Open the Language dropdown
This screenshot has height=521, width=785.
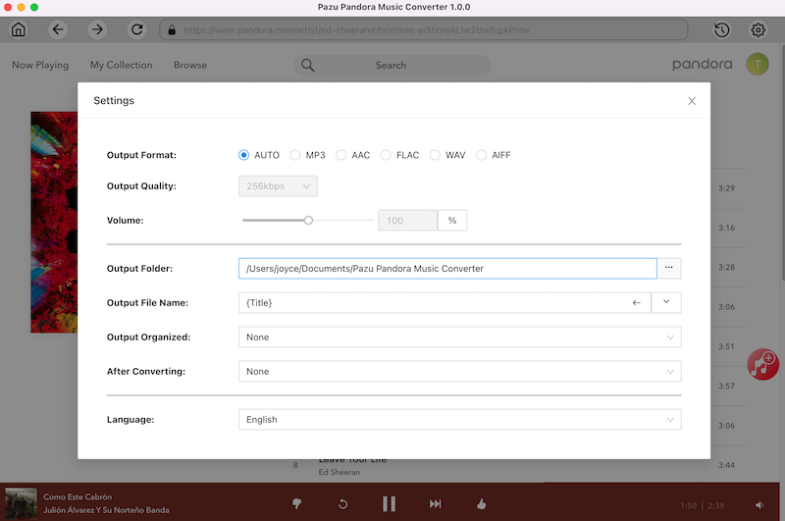coord(459,420)
